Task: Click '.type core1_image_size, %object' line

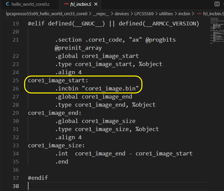Action: click(107, 129)
